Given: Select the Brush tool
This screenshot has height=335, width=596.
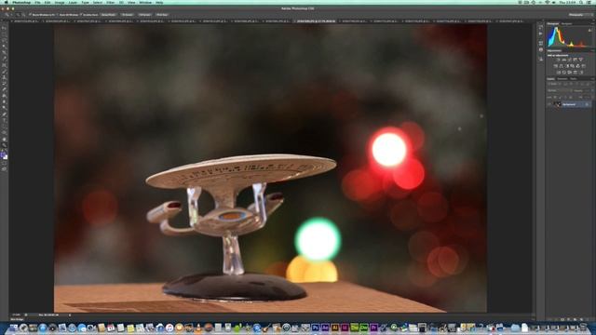Looking at the screenshot, I should pos(5,72).
